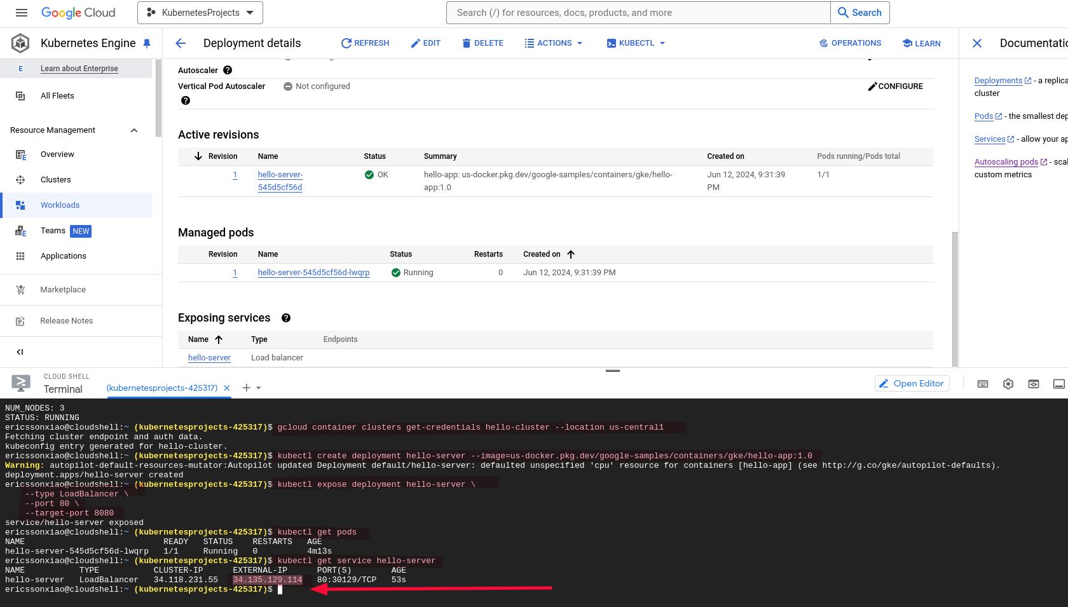Open hello-server-545d5cf56d revision link
Viewport: 1068px width, 607px height.
coord(280,181)
